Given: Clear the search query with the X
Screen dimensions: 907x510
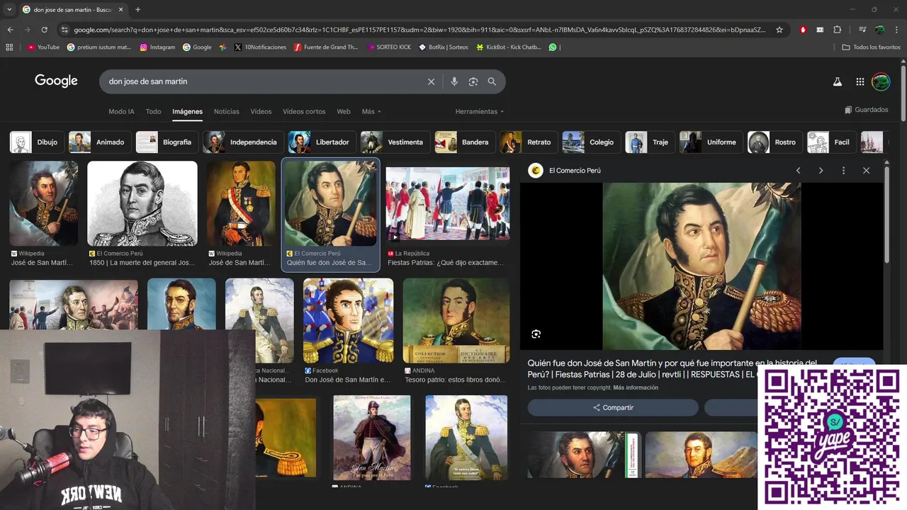Looking at the screenshot, I should point(431,81).
